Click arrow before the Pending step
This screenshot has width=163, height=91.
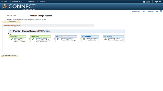tap(54, 39)
